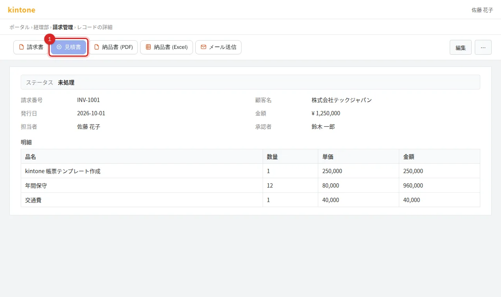This screenshot has height=297, width=501.
Task: Open the more options (…) menu
Action: tap(483, 47)
